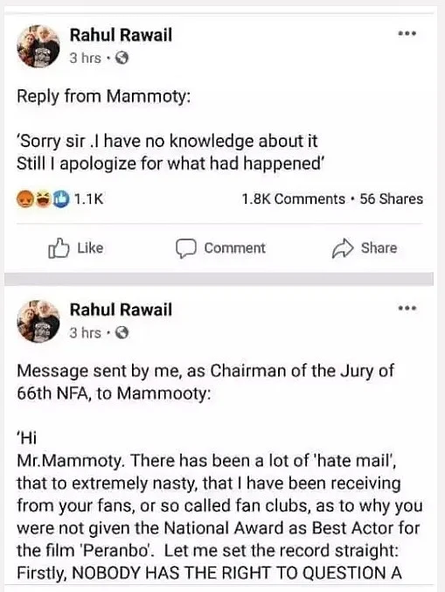This screenshot has width=445, height=592.
Task: Click the second post's 3 hrs timestamp
Action: (x=86, y=332)
